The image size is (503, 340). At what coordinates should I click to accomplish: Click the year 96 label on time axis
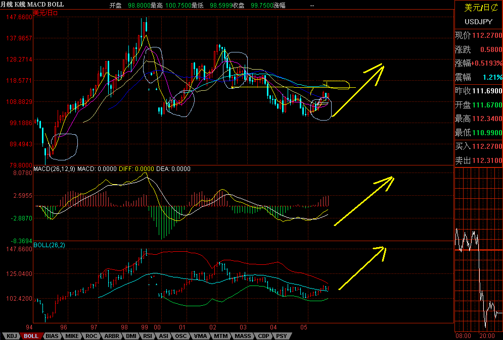tap(64, 327)
